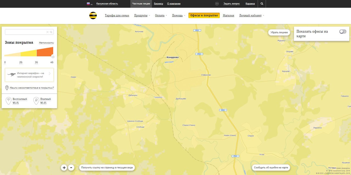
Task: Click the Задать вопрос link
Action: point(231,4)
